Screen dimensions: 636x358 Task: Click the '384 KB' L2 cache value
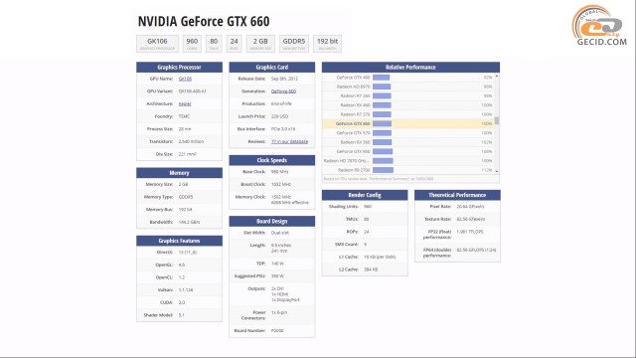tap(371, 269)
